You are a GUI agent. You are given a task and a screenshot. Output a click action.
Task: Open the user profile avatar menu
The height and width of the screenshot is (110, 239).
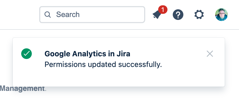coord(222,15)
